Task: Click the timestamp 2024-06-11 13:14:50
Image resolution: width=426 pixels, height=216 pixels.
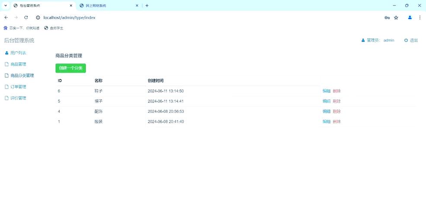Action: coord(166,91)
